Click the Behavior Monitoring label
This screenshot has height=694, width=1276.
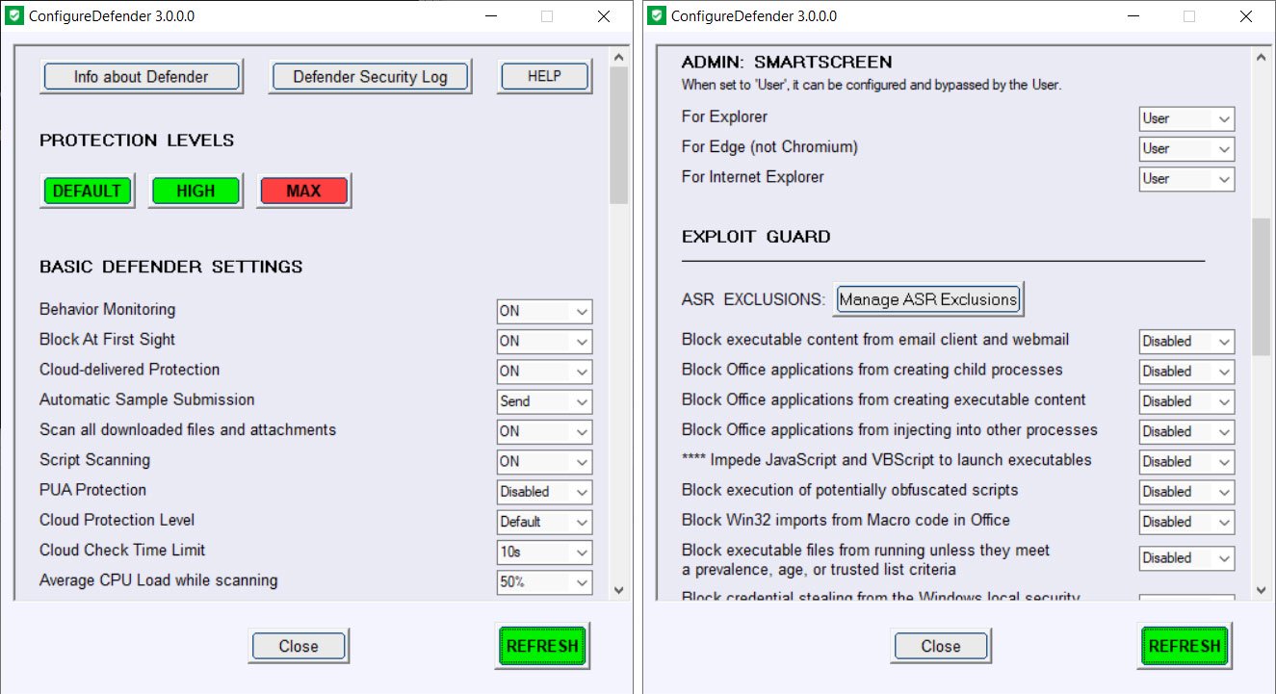tap(108, 310)
